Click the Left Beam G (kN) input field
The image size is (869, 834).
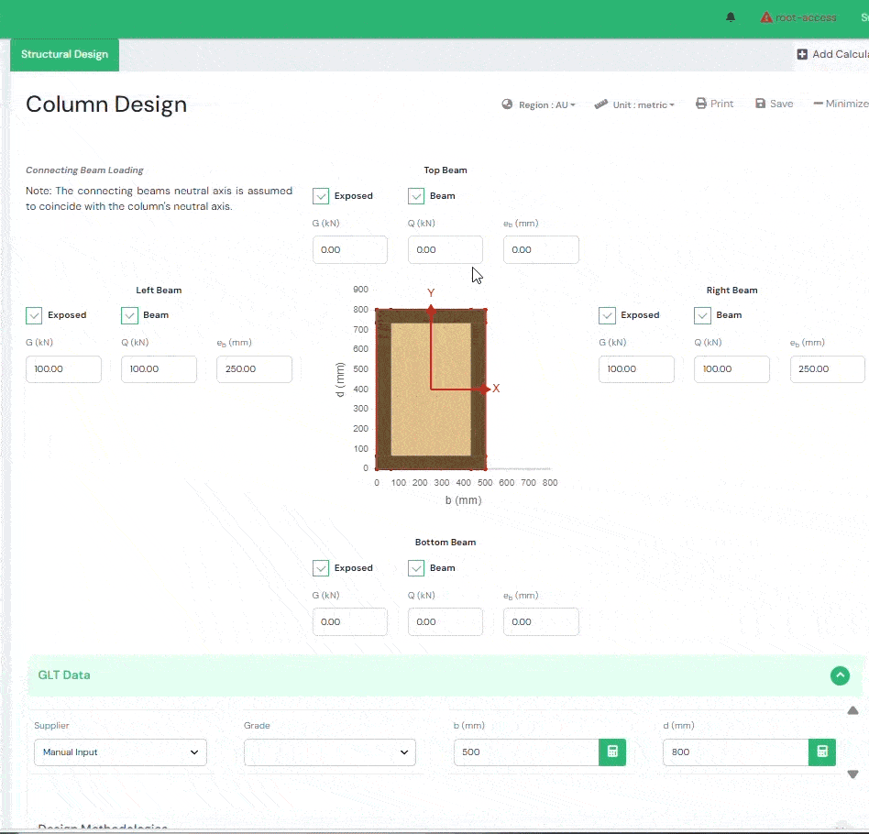pos(63,369)
